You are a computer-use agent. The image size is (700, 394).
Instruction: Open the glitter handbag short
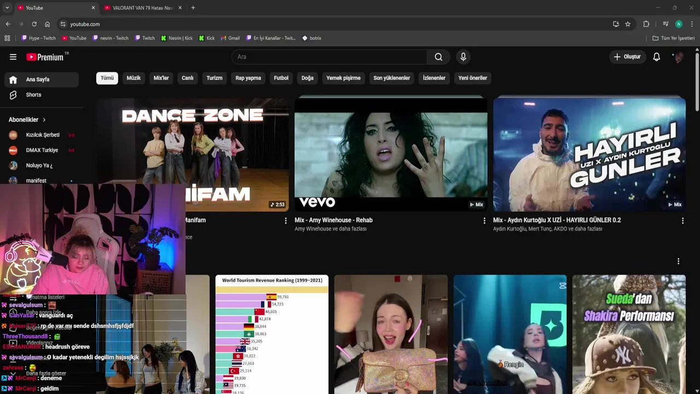click(x=391, y=334)
